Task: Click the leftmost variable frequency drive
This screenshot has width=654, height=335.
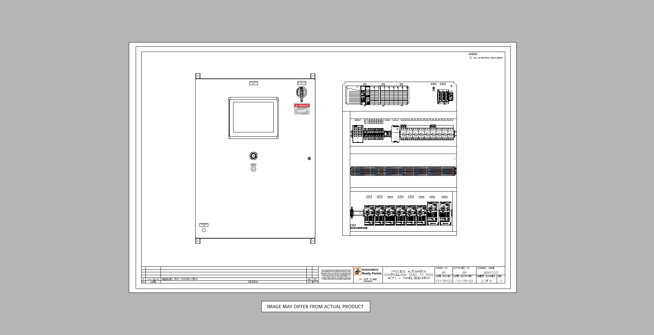Action: tap(369, 215)
